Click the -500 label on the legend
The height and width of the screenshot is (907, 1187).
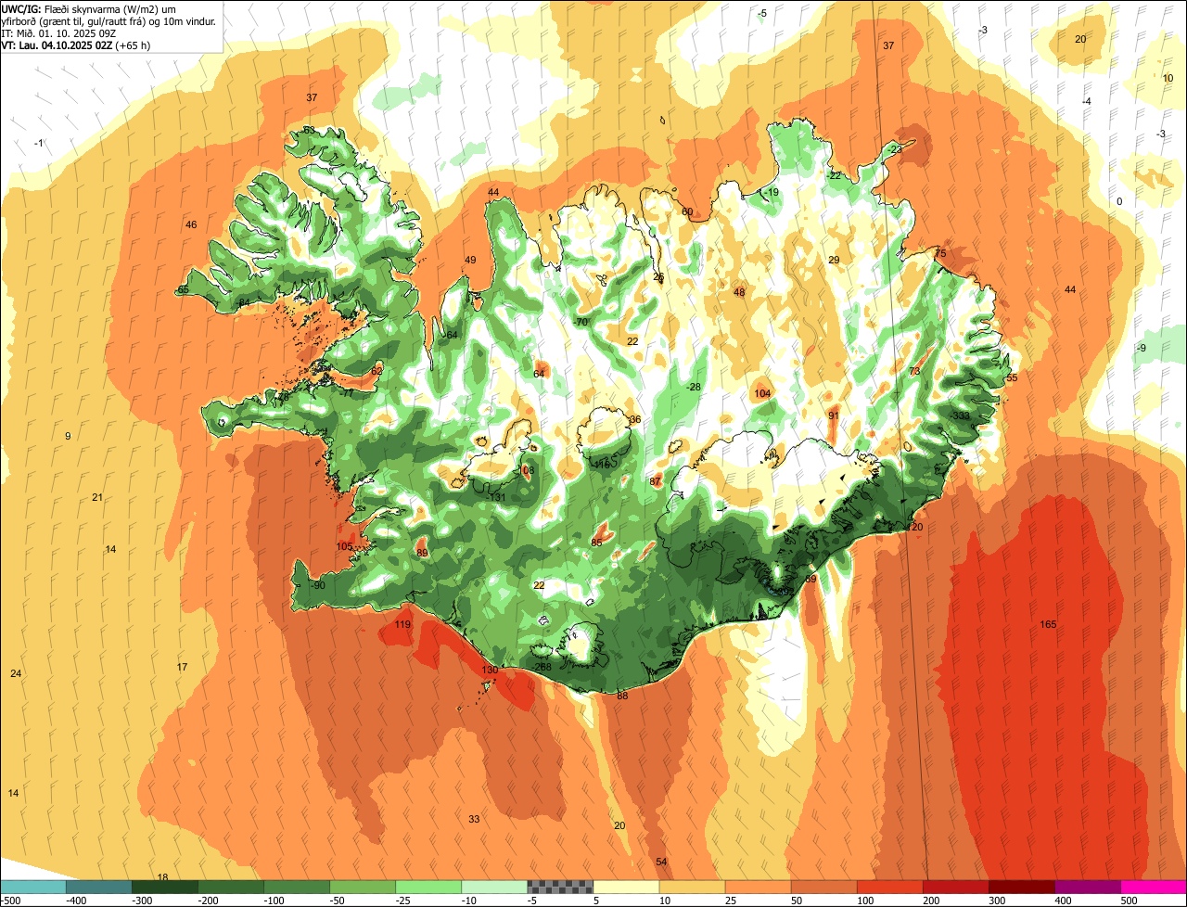[x=10, y=901]
